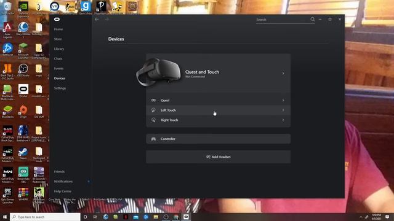This screenshot has height=221, width=394.
Task: Open Apex Legends desktop shortcut
Action: tap(7, 30)
